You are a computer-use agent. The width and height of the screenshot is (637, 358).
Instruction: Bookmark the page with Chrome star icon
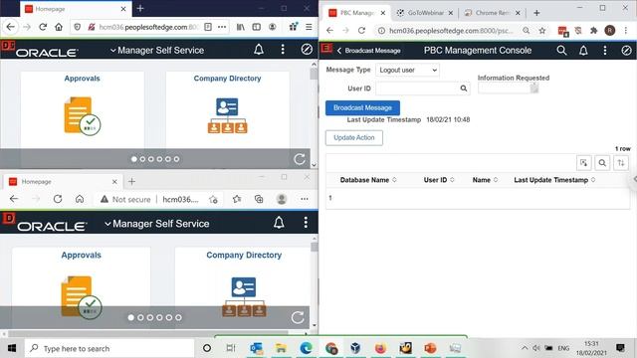coord(541,31)
